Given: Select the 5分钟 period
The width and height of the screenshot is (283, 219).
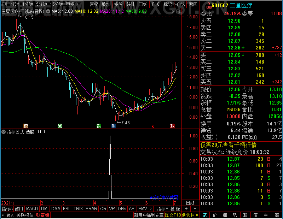Looking at the screenshot, I should pos(41,4).
